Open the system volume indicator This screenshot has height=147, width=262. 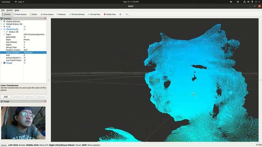(248, 2)
